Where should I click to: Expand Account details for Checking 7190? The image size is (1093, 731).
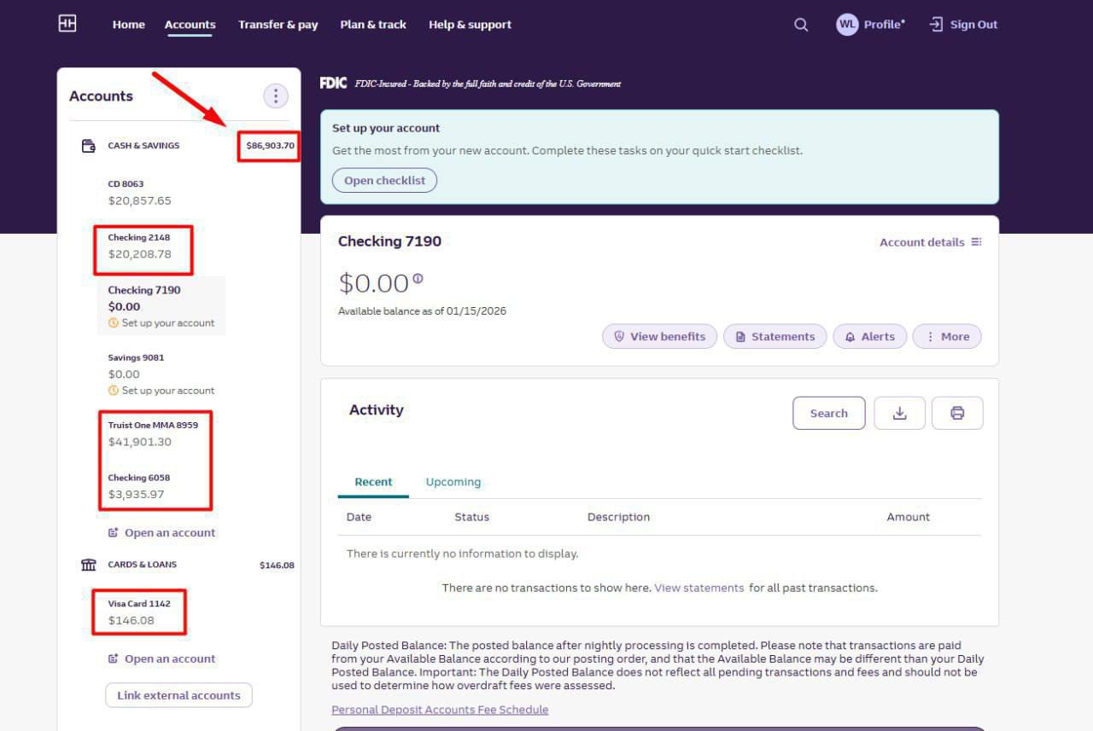click(930, 242)
